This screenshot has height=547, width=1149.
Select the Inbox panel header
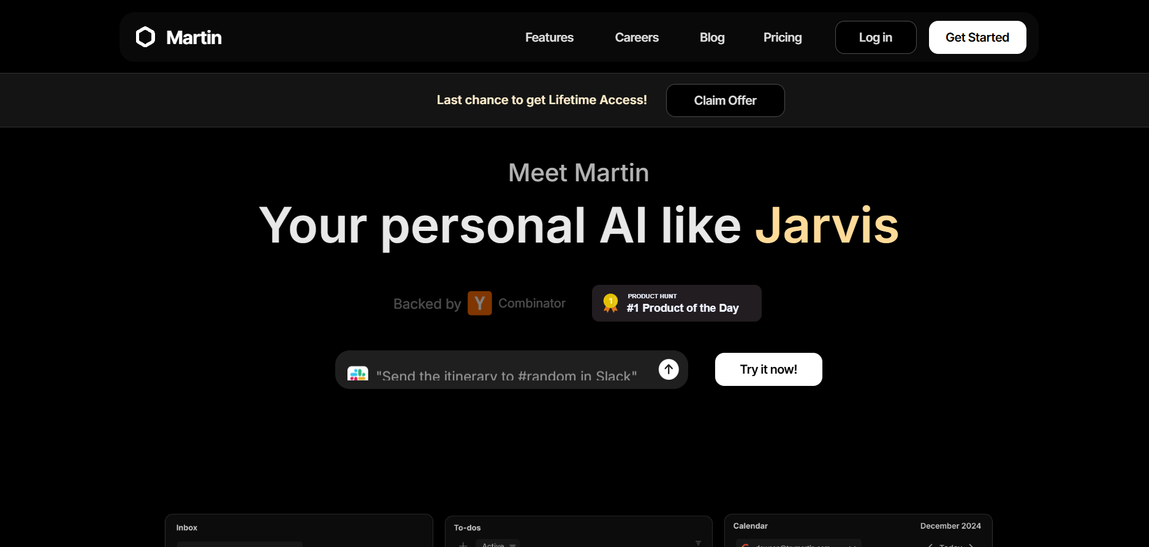click(x=187, y=527)
